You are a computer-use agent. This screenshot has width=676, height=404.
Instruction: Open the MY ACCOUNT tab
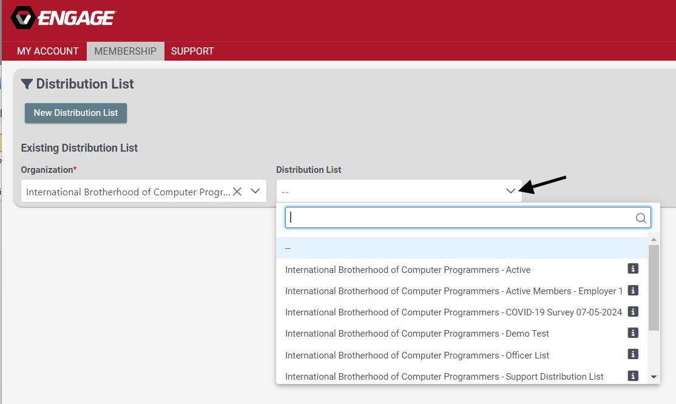[x=47, y=51]
